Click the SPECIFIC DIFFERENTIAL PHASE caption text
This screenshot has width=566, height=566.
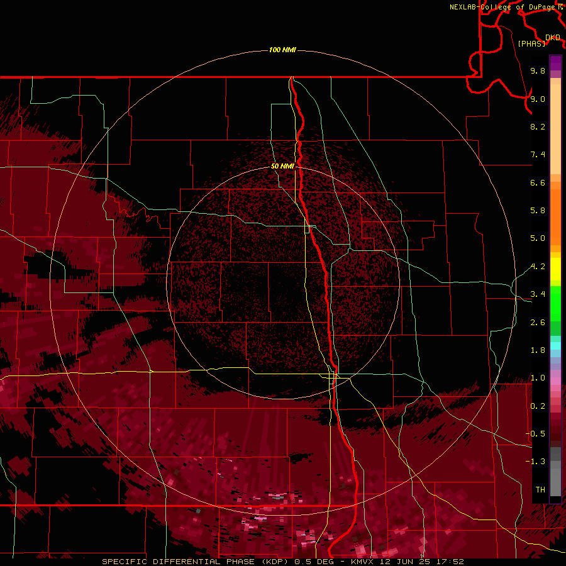(x=178, y=562)
